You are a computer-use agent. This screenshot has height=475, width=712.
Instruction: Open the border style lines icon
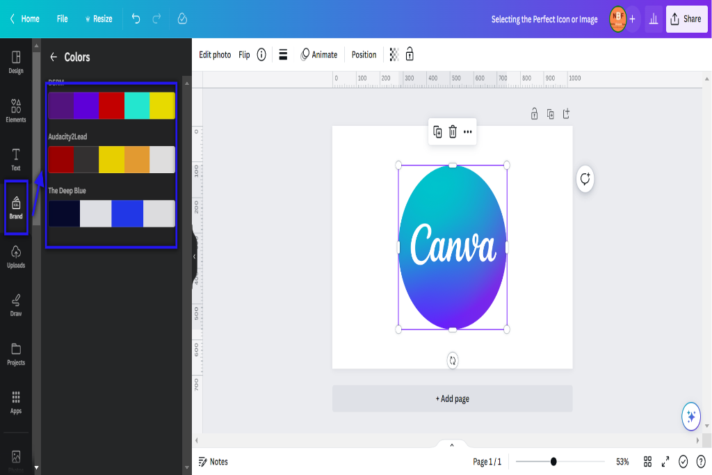pos(283,54)
